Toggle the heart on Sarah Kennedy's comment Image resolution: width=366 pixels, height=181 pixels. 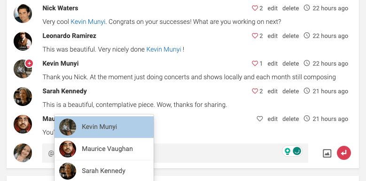tap(255, 91)
